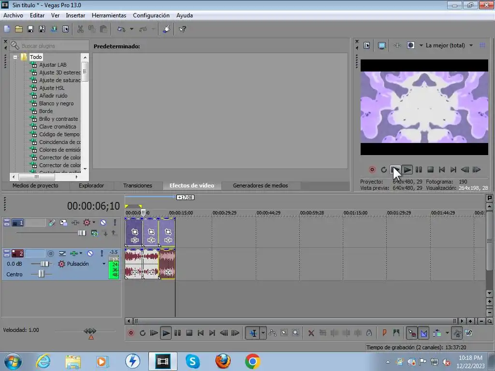This screenshot has width=495, height=371.
Task: Select the Envelope edit tool
Action: (273, 333)
